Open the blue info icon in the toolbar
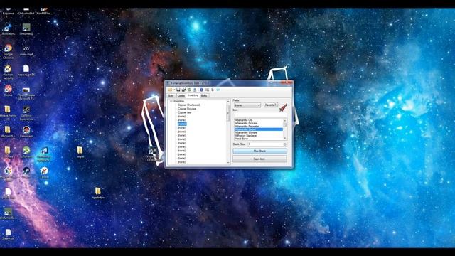Viewport: 455px width, 256px height. (201, 90)
